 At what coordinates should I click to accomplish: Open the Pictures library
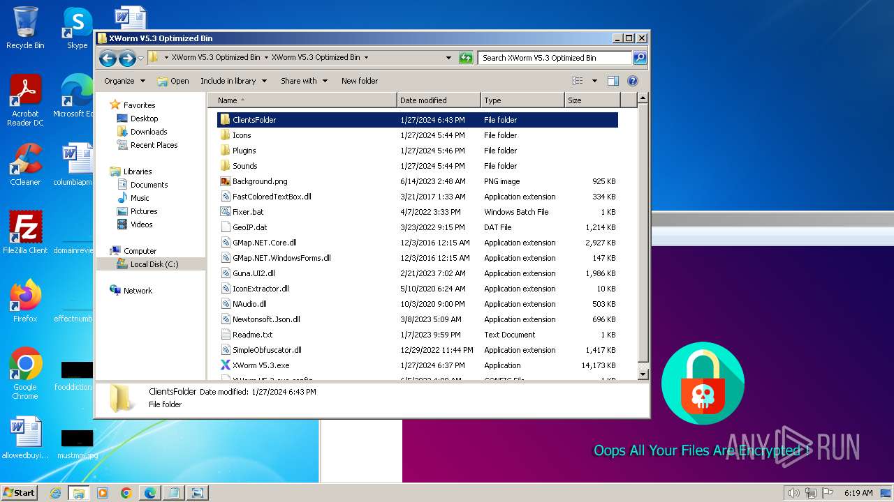click(x=144, y=211)
